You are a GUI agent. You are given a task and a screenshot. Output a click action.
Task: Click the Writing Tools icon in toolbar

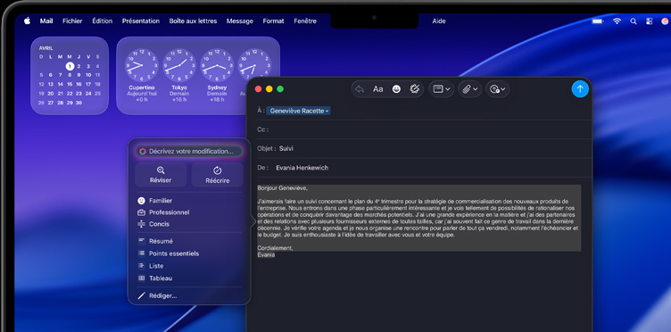tap(414, 89)
